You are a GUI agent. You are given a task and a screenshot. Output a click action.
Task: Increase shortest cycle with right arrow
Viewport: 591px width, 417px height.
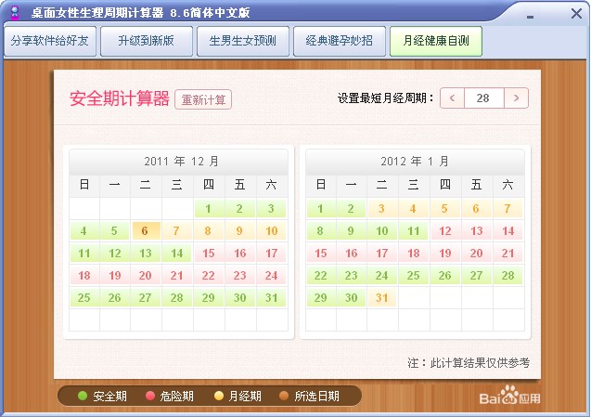point(516,98)
